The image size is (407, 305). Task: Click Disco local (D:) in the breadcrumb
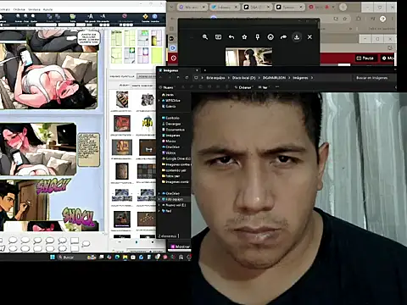click(243, 78)
